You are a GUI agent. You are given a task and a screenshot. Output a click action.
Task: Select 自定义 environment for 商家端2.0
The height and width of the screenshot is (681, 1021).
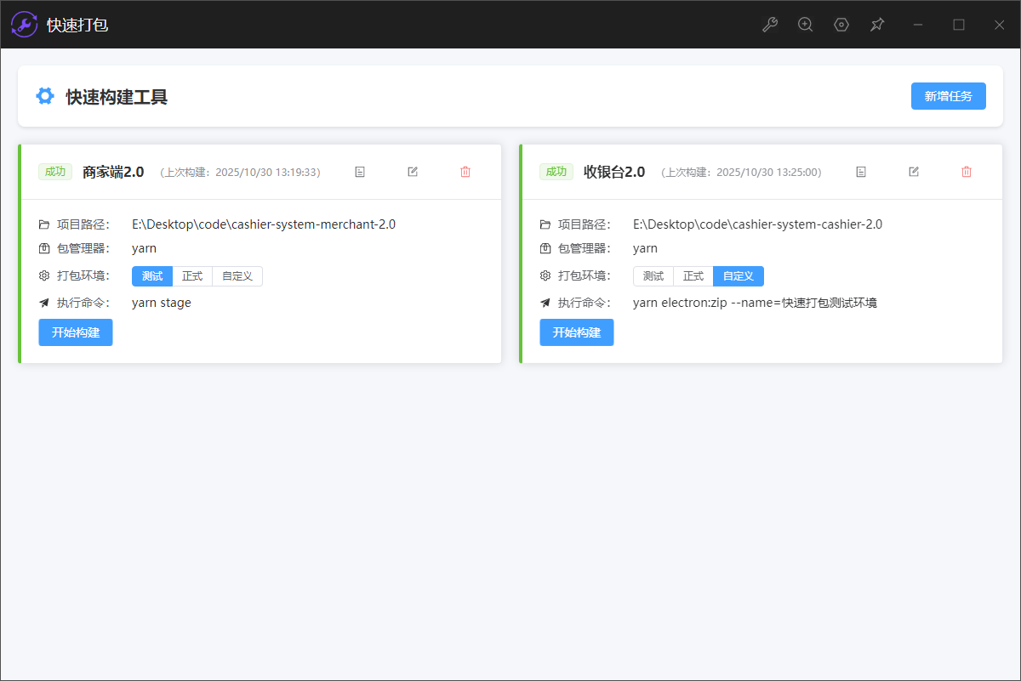pyautogui.click(x=237, y=276)
